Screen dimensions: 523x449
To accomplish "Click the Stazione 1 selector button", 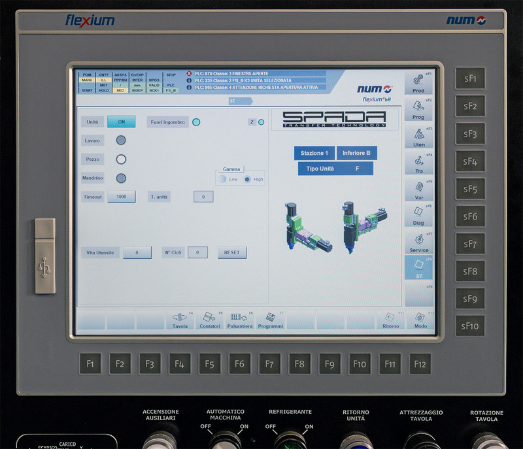I will click(x=314, y=153).
